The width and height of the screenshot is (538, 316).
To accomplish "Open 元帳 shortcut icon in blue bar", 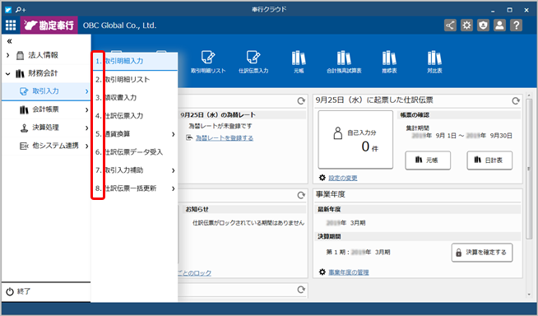I will coord(299,62).
